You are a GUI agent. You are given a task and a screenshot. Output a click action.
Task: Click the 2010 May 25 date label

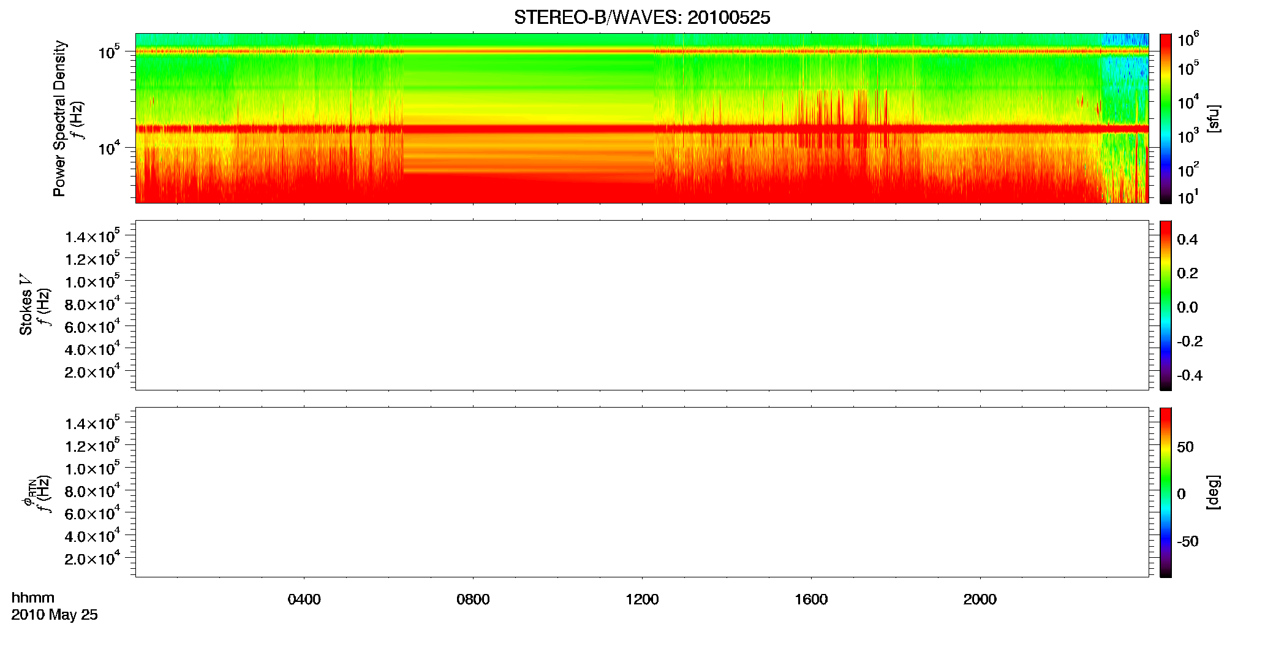click(x=55, y=615)
